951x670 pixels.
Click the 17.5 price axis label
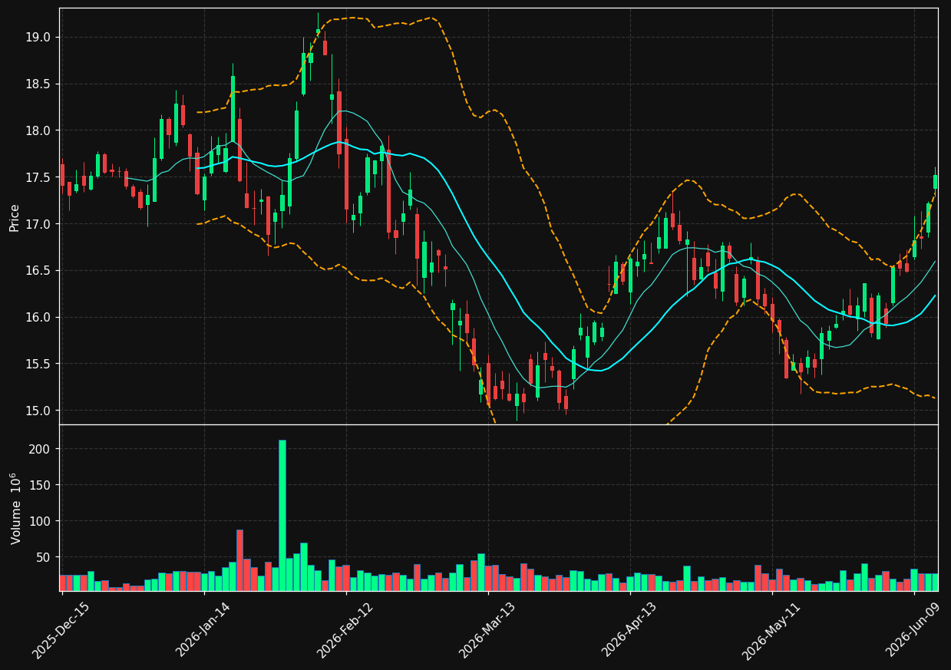point(38,177)
